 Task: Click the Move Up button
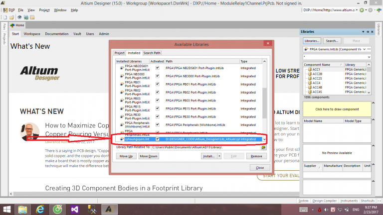126,156
